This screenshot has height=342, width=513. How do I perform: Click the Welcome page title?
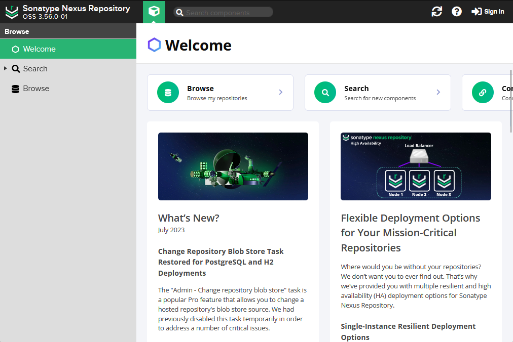click(x=198, y=45)
